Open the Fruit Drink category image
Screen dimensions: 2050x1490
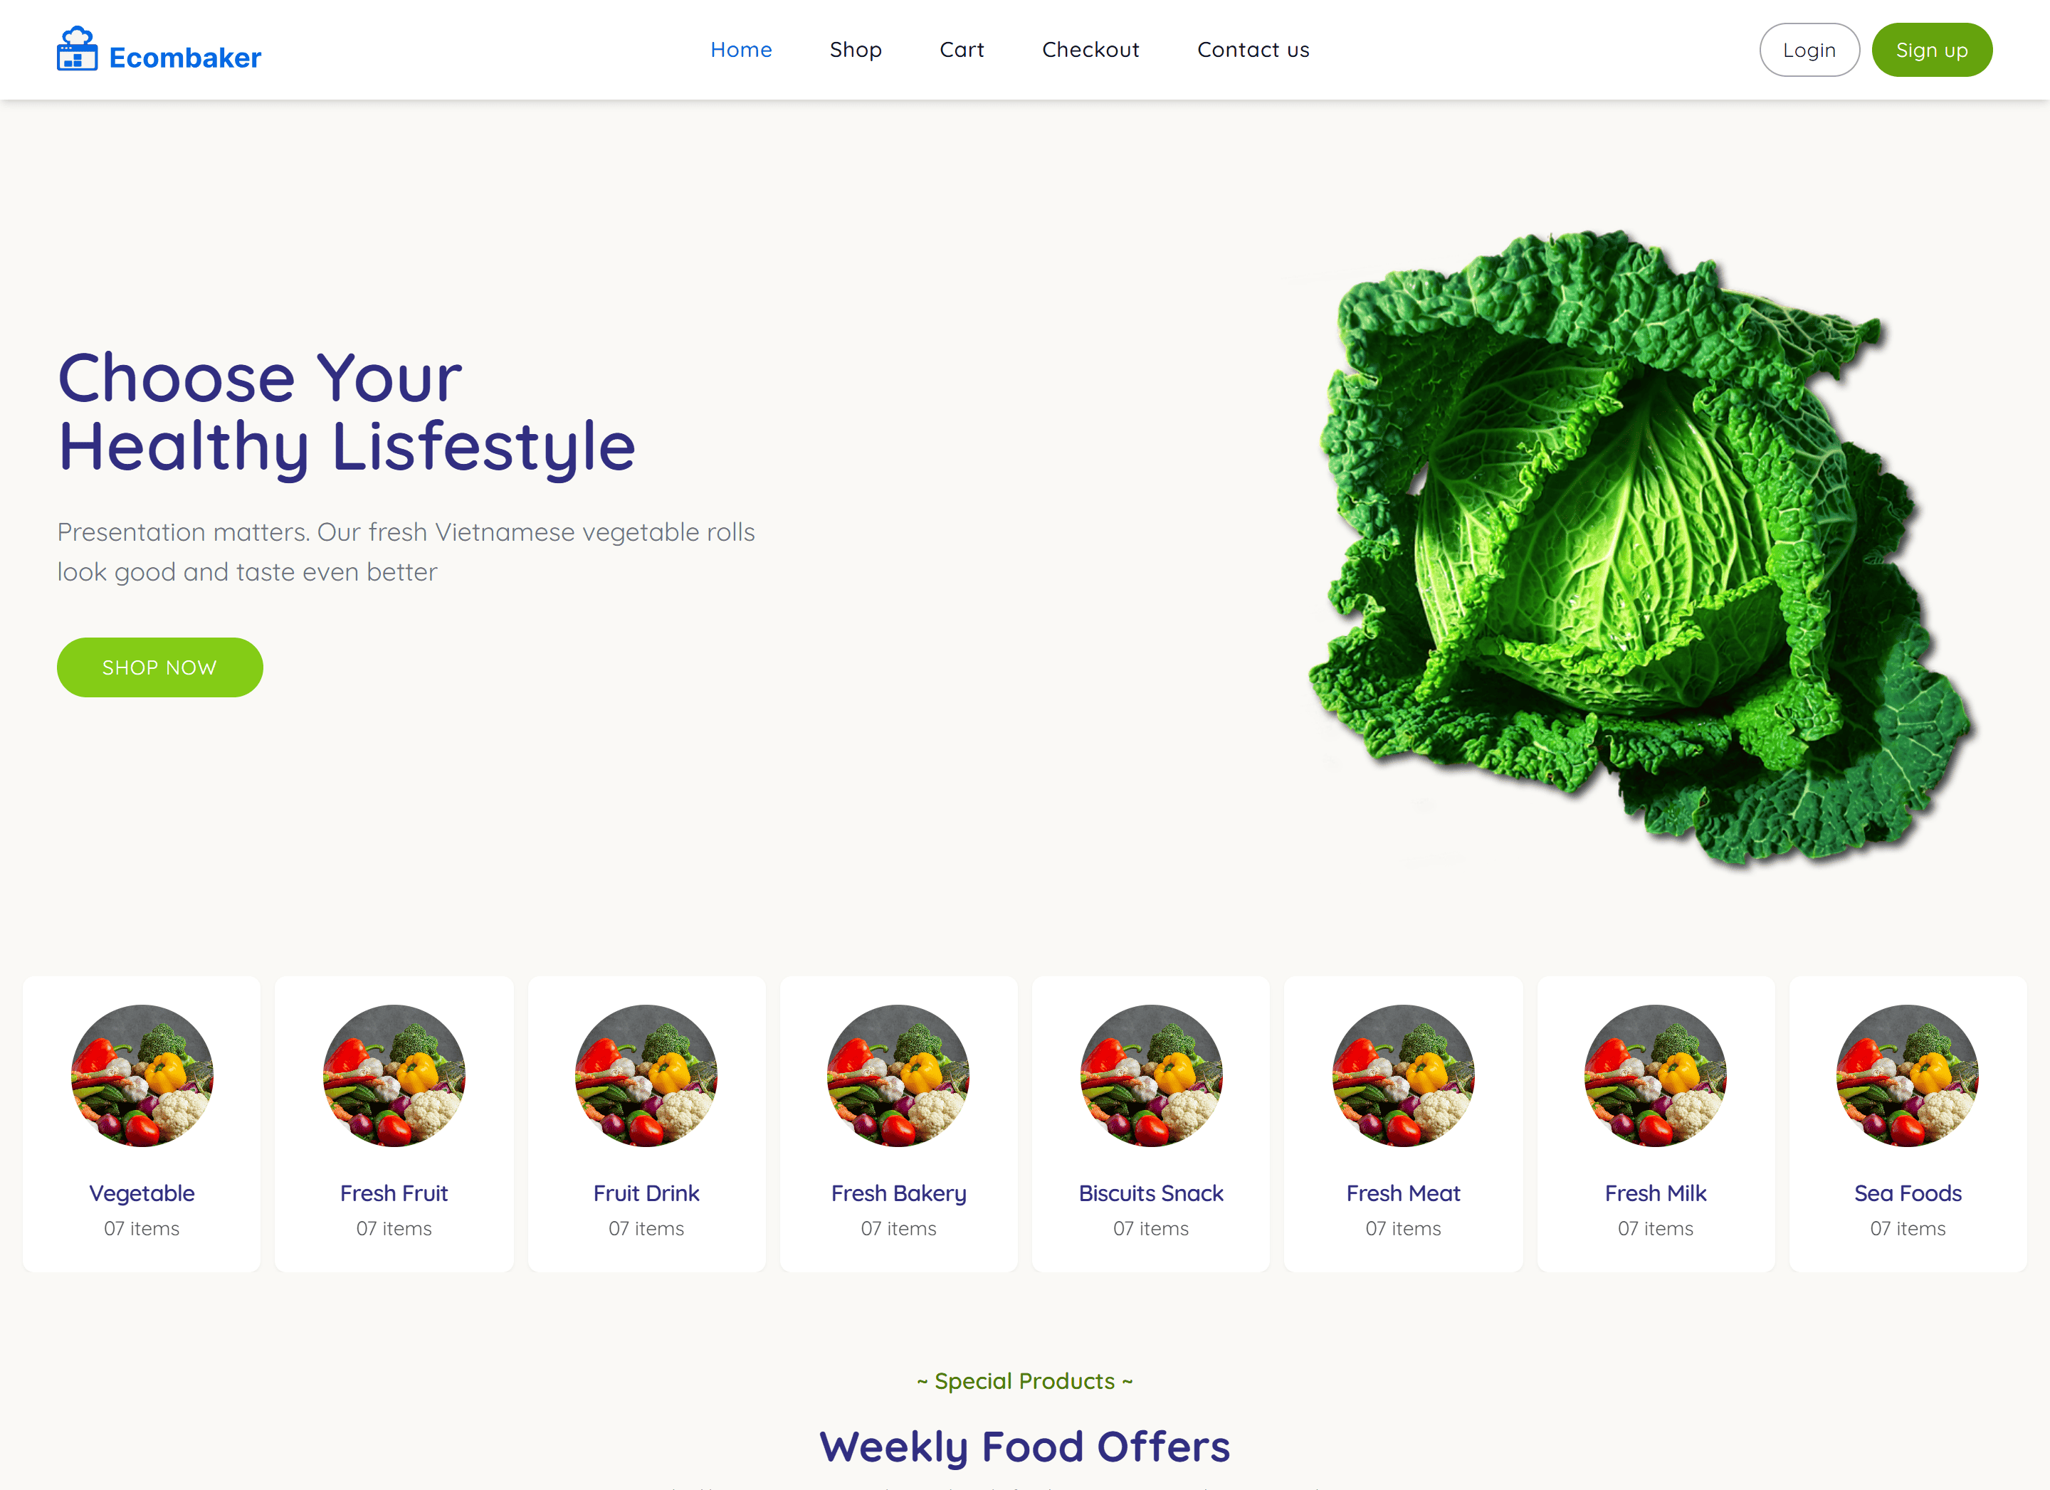pyautogui.click(x=646, y=1075)
